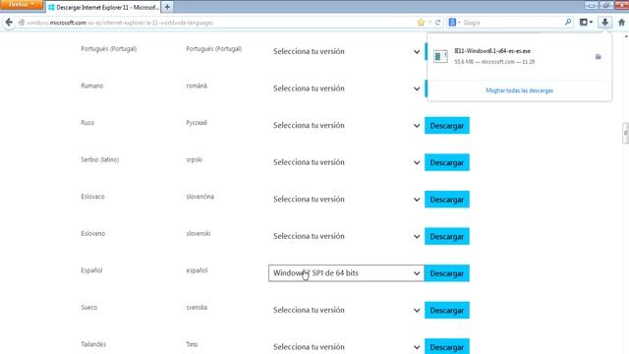
Task: Restore the Firefox window size
Action: point(606,5)
